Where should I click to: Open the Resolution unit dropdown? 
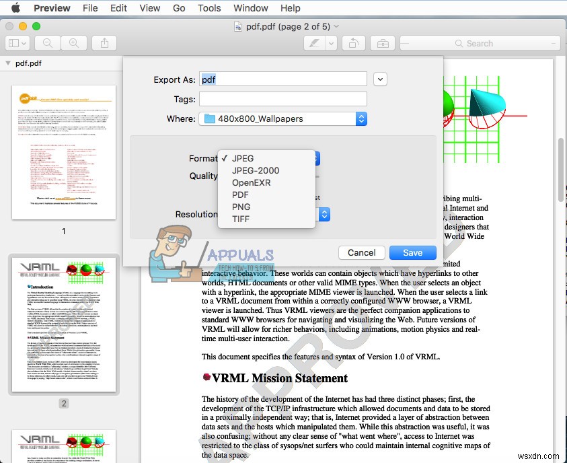pos(324,214)
